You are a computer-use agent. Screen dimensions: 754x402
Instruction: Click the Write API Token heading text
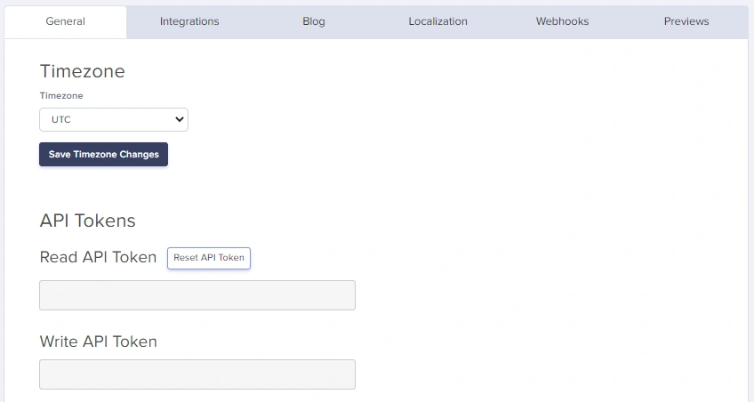tap(98, 342)
